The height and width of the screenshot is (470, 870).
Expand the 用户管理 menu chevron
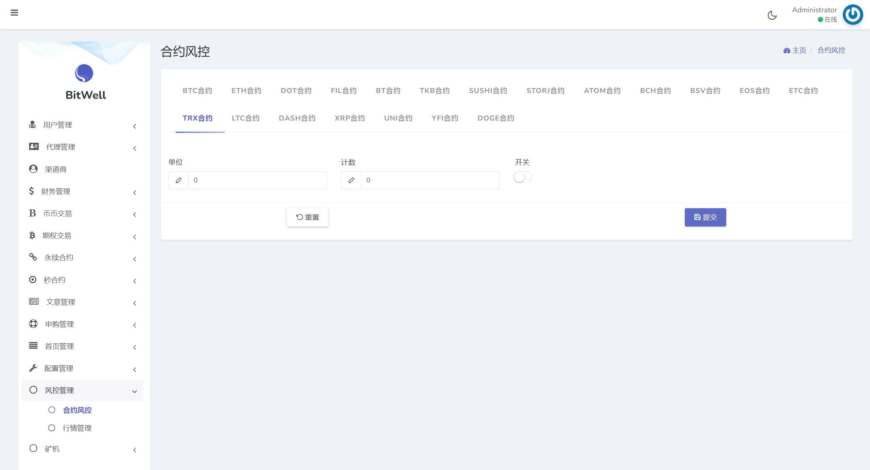[x=135, y=126]
